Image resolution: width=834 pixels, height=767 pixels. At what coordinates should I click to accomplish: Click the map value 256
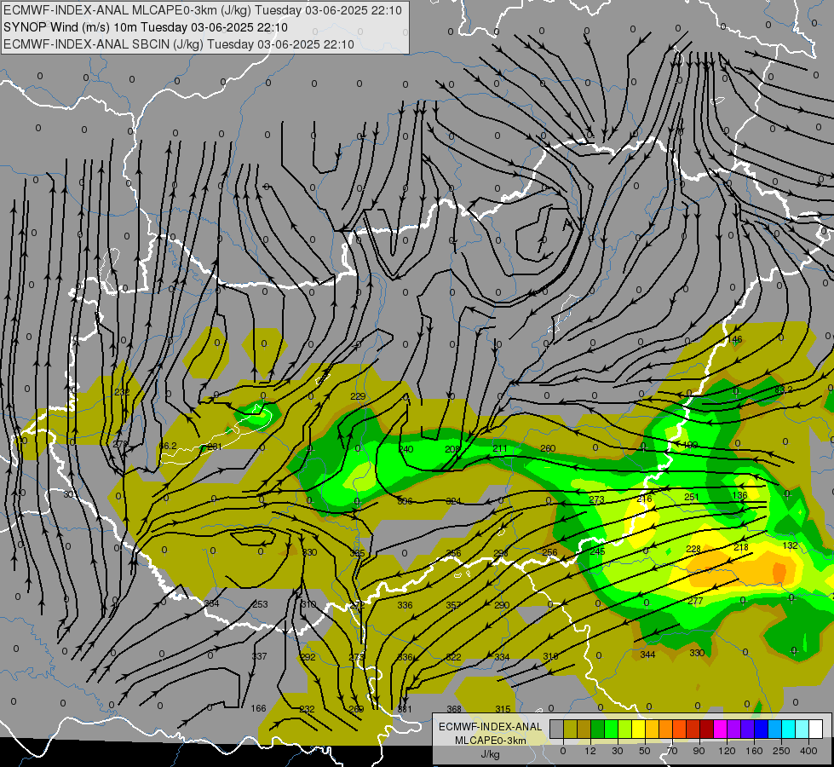549,552
